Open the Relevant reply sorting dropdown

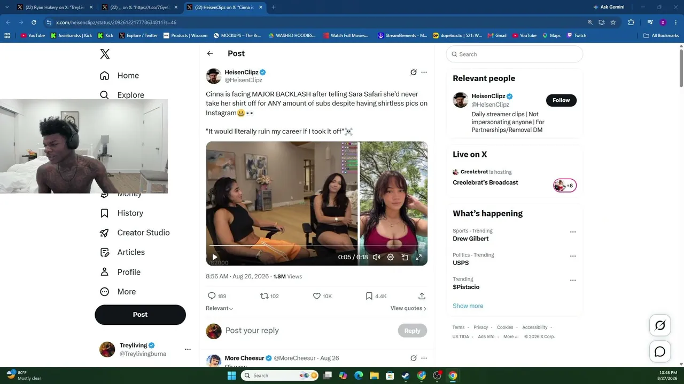pos(220,308)
